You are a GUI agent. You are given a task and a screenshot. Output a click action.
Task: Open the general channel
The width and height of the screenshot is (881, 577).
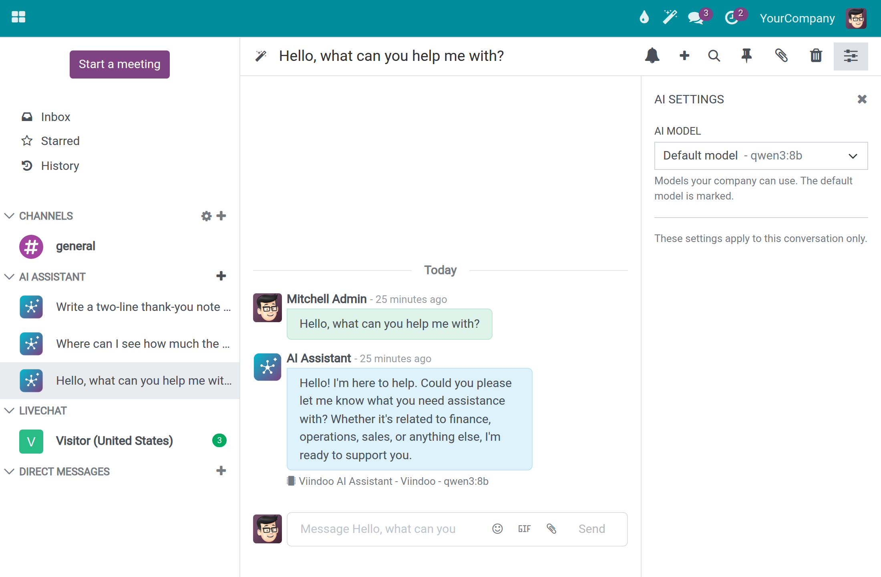click(120, 246)
